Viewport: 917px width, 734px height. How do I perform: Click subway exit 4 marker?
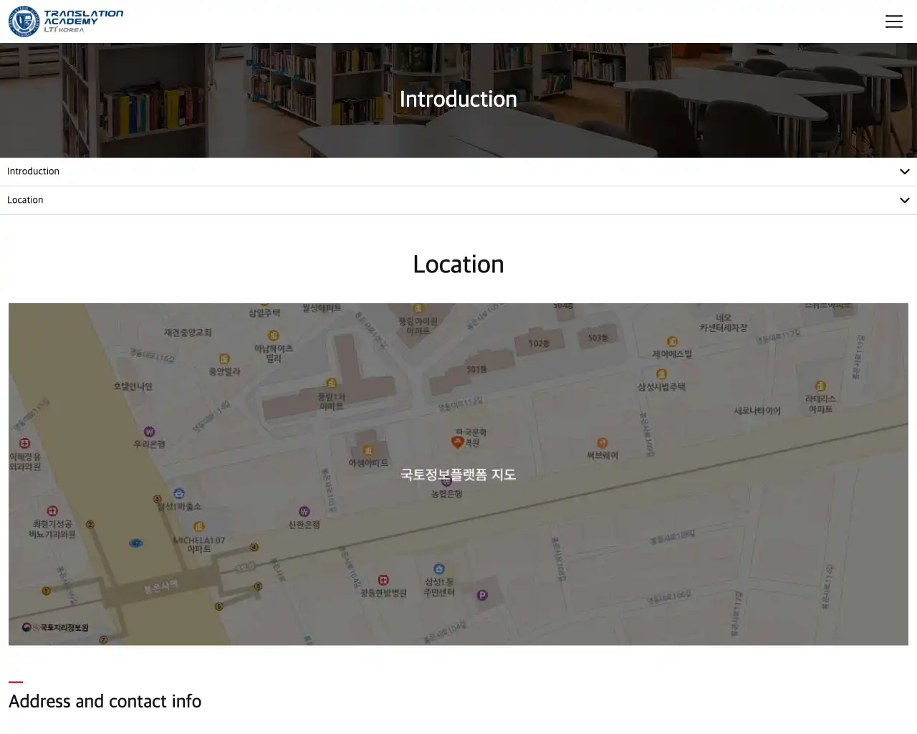(x=254, y=548)
